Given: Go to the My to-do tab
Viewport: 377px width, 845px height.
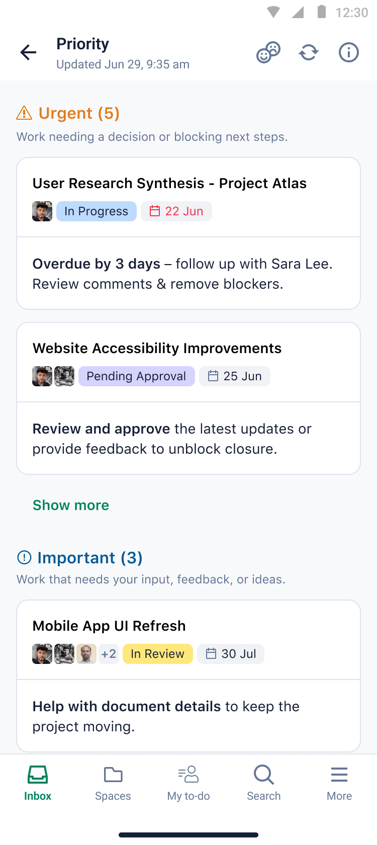Looking at the screenshot, I should [189, 783].
